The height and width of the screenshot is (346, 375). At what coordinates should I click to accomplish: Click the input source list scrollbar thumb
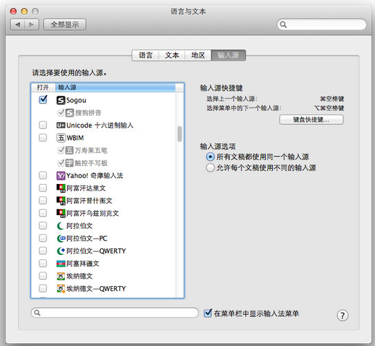point(180,134)
